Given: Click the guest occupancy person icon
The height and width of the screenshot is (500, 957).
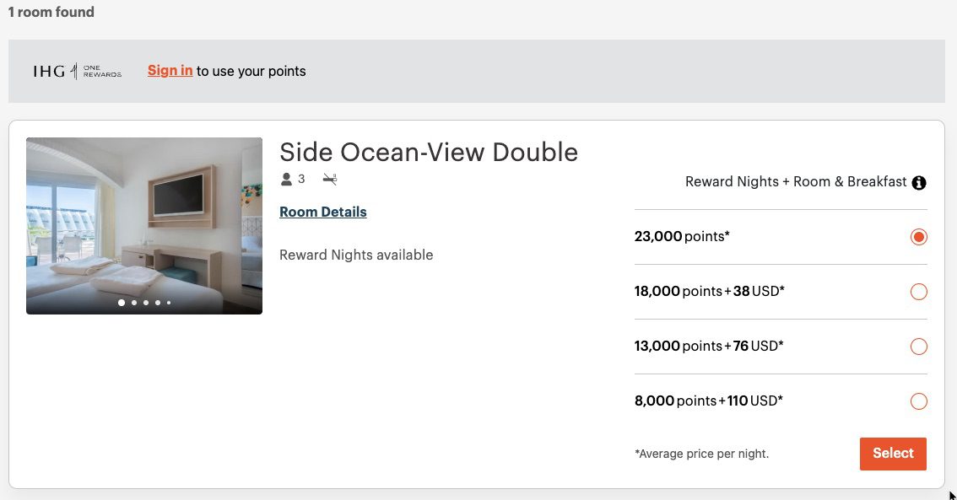Looking at the screenshot, I should (x=286, y=179).
